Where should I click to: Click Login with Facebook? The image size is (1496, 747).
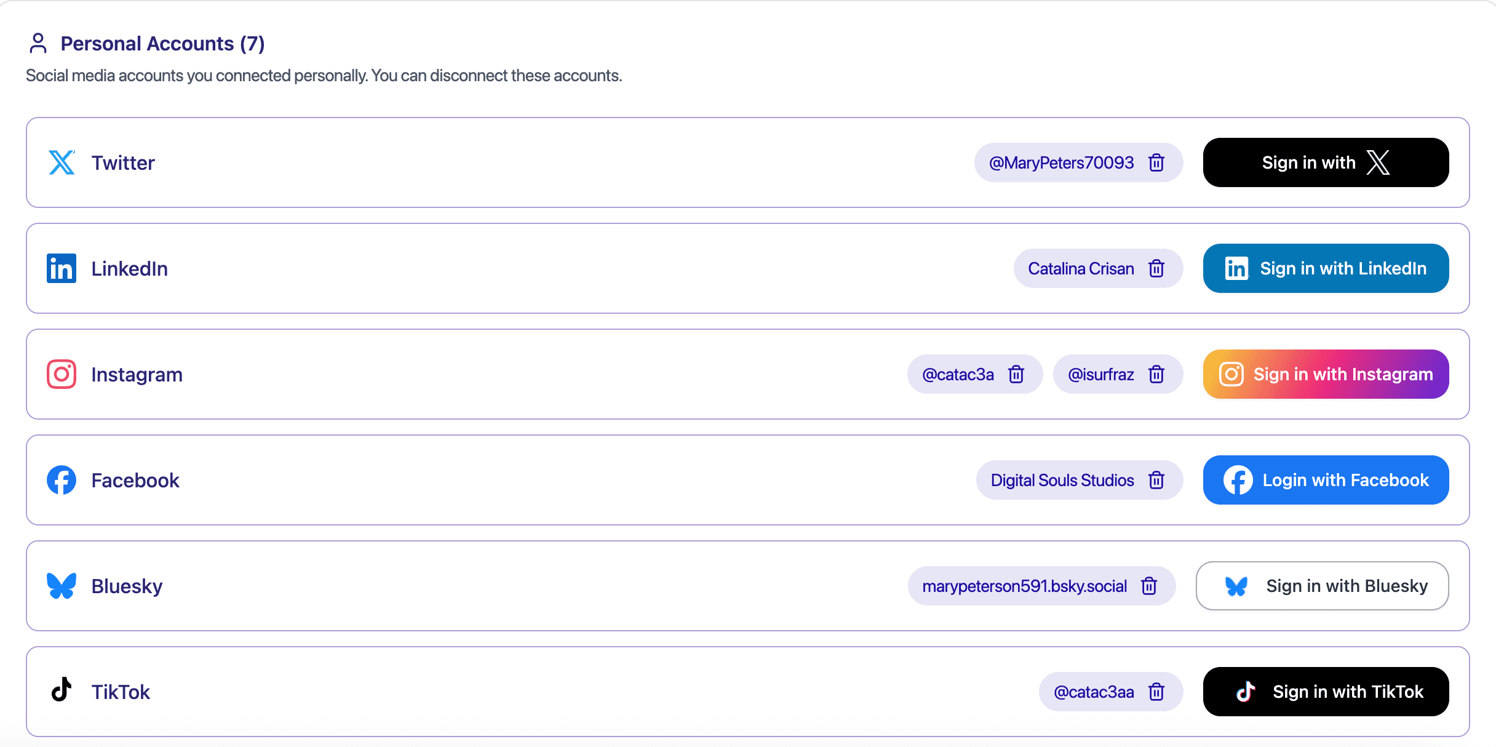[x=1325, y=480]
